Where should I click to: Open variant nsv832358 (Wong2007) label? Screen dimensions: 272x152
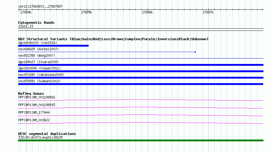(37, 55)
